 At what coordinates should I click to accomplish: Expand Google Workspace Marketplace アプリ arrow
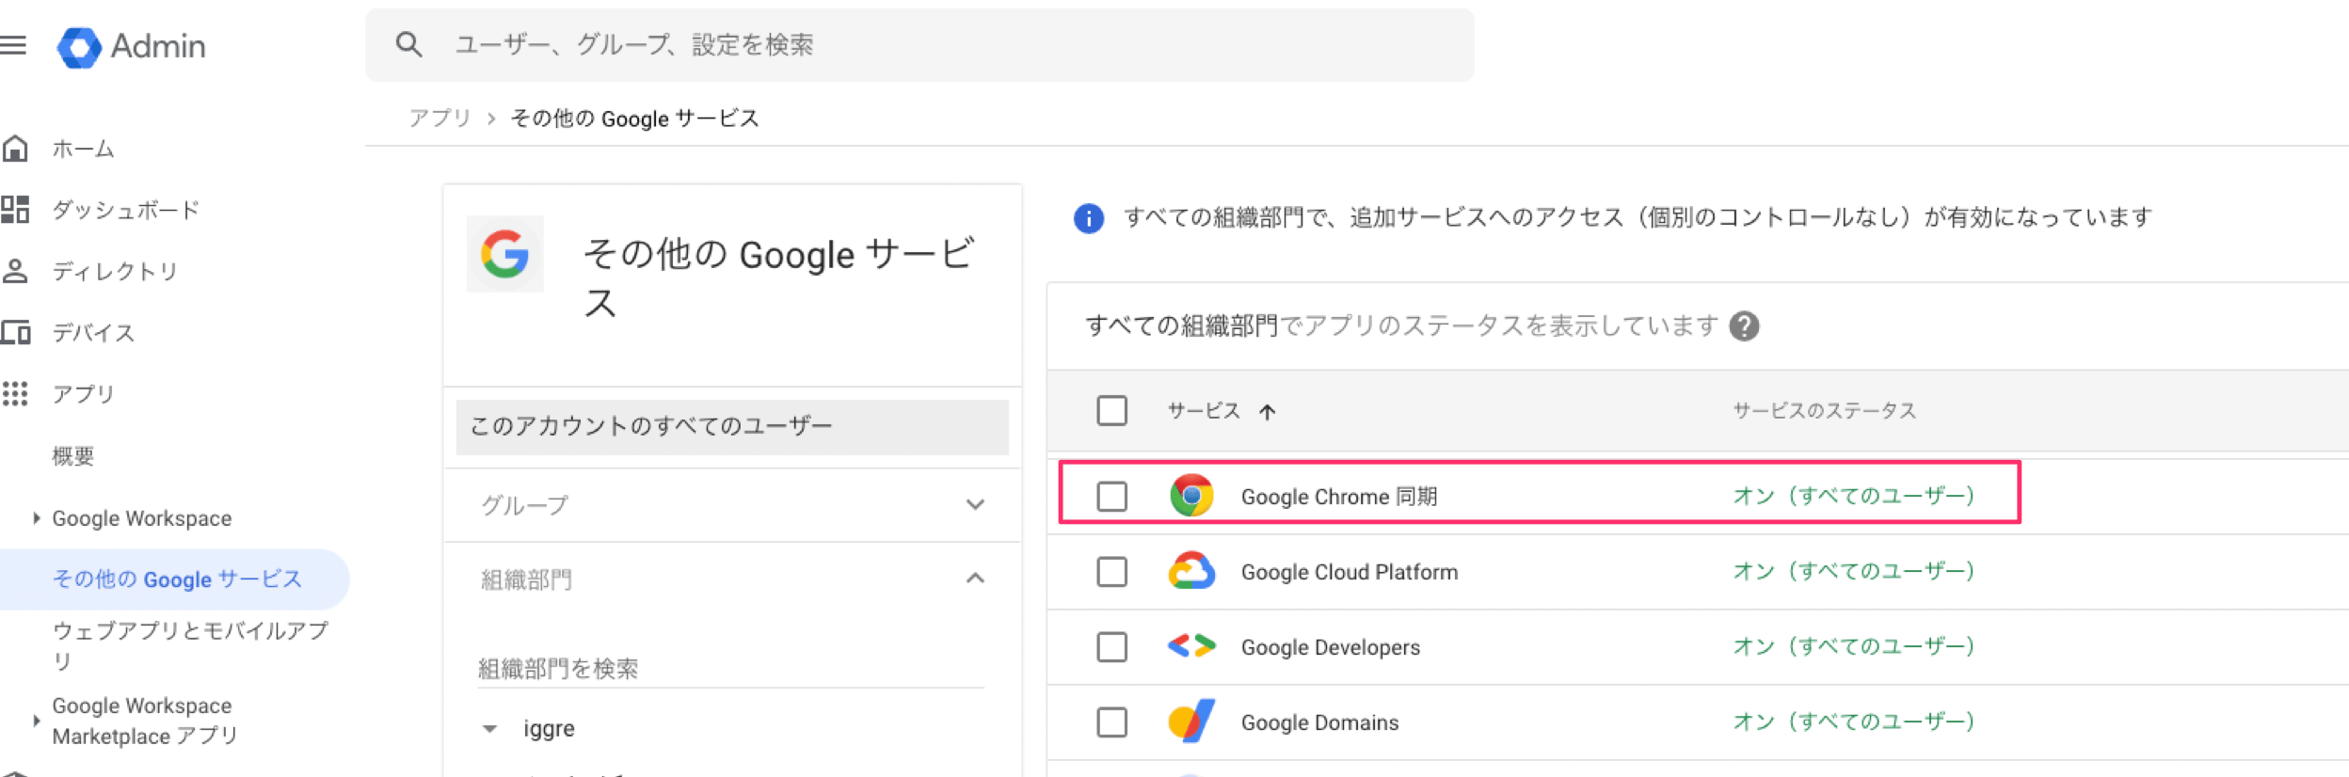click(x=36, y=721)
